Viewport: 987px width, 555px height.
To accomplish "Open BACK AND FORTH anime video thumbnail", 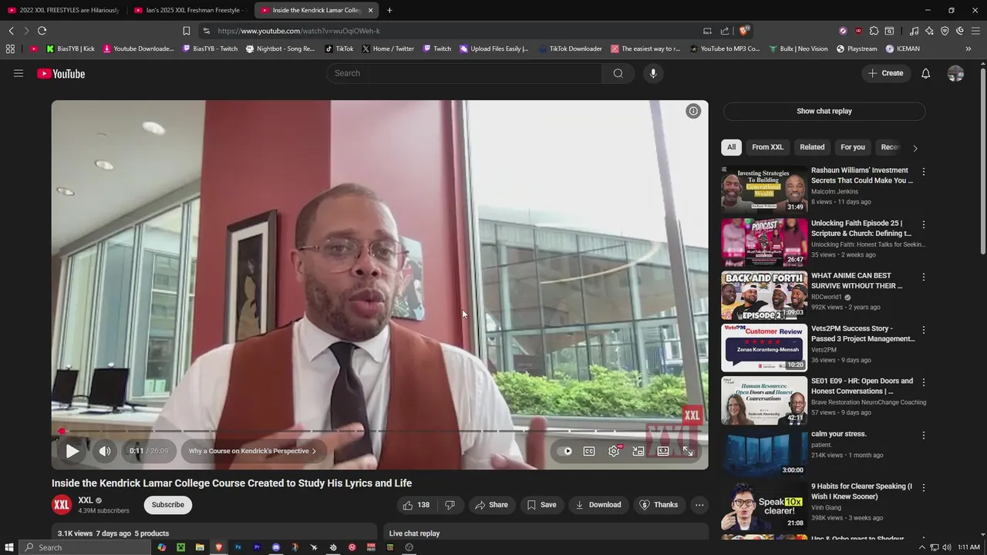I will tap(763, 295).
